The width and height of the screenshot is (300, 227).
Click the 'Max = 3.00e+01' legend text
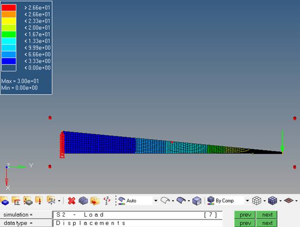tap(20, 81)
